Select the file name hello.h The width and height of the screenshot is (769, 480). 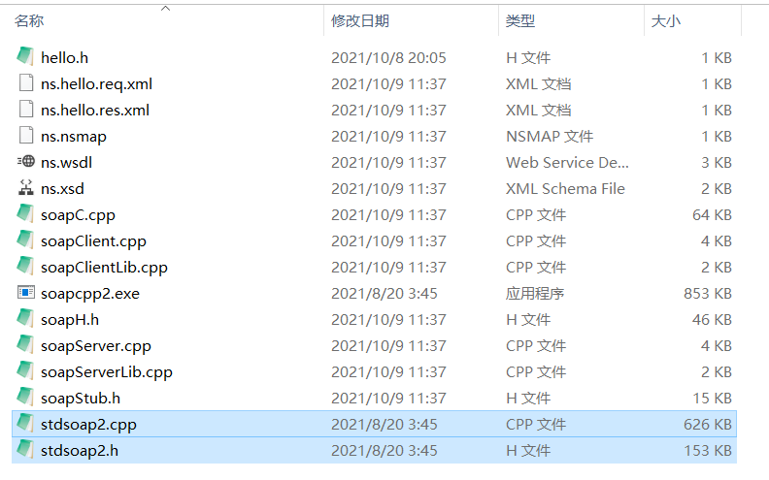[x=65, y=58]
